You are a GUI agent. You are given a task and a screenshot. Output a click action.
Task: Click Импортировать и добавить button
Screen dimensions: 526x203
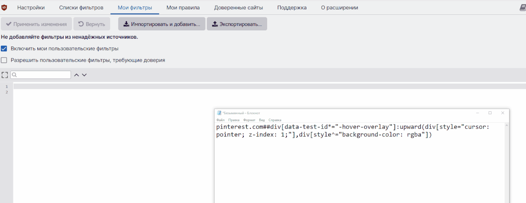(161, 24)
